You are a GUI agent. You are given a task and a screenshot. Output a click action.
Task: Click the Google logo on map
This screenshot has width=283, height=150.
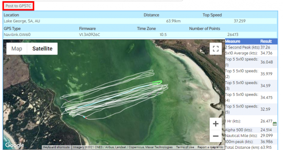15,145
